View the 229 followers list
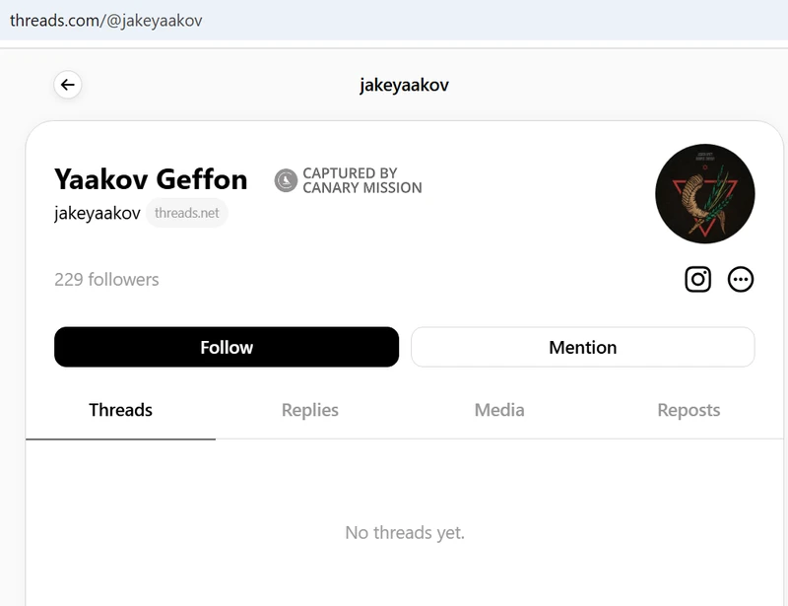 (106, 280)
